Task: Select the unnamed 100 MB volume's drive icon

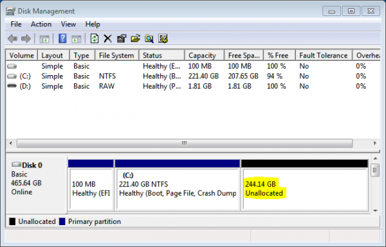Action: [12, 66]
